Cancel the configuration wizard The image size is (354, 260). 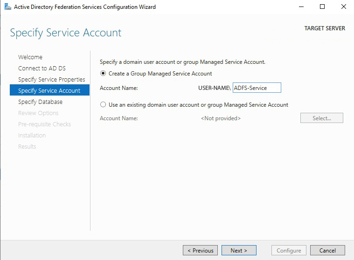[x=327, y=250]
